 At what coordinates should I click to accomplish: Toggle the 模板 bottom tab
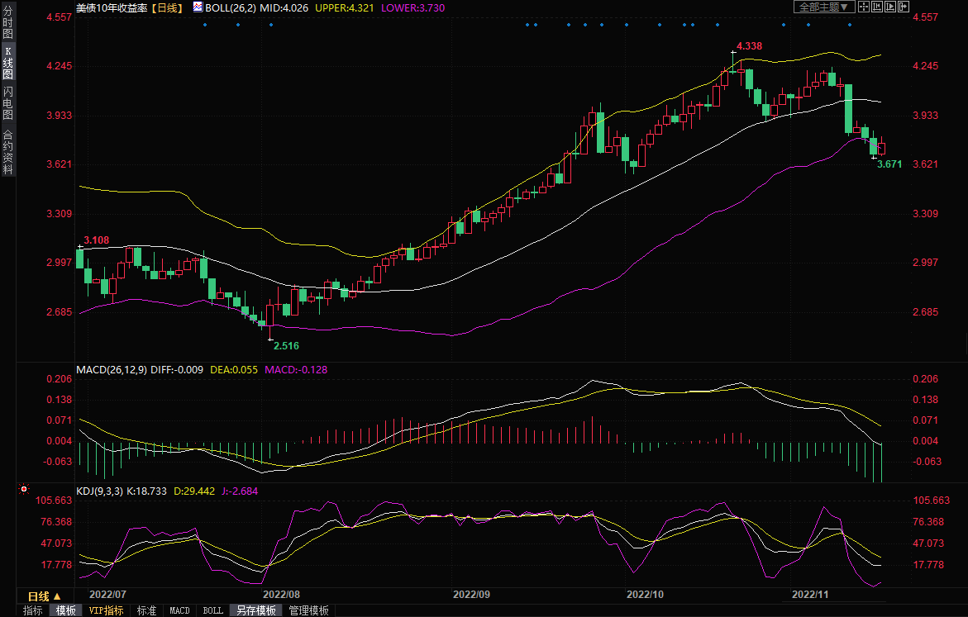[x=66, y=610]
